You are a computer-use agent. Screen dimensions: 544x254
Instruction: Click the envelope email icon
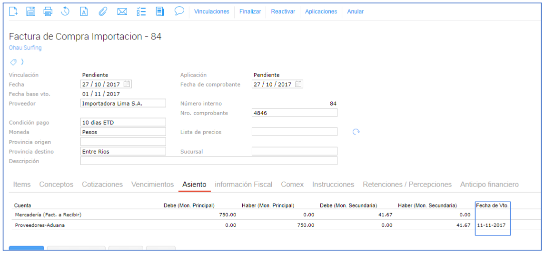pyautogui.click(x=122, y=11)
